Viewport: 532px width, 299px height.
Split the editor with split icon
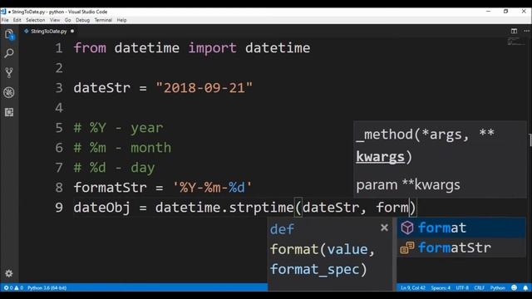[514, 31]
